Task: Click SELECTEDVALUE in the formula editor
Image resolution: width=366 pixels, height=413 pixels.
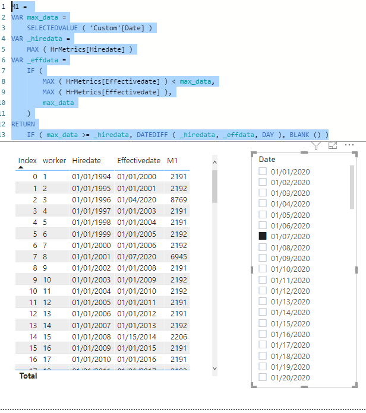Action: click(52, 28)
